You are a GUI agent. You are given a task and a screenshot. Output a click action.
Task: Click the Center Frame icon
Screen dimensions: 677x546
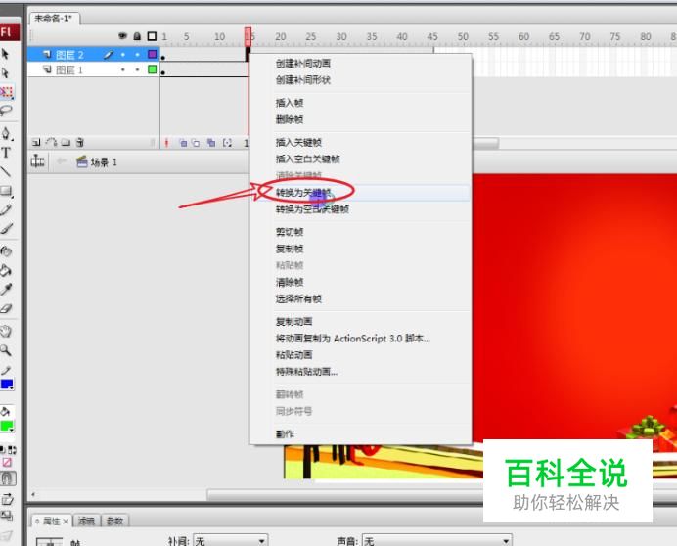pyautogui.click(x=166, y=143)
